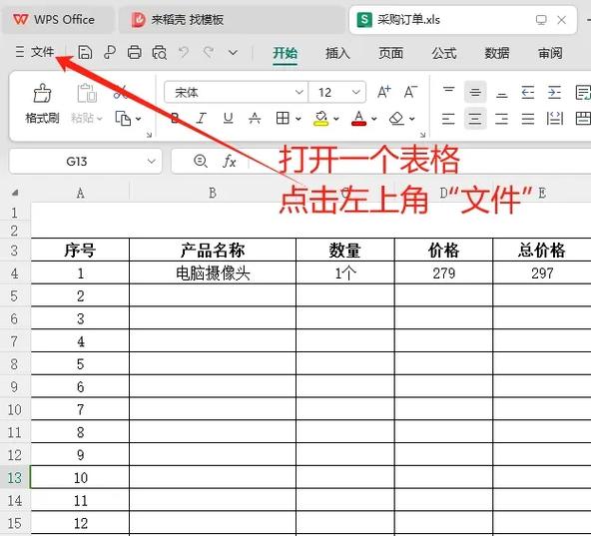Click Decrease Indent icon
This screenshot has width=591, height=536.
click(528, 92)
